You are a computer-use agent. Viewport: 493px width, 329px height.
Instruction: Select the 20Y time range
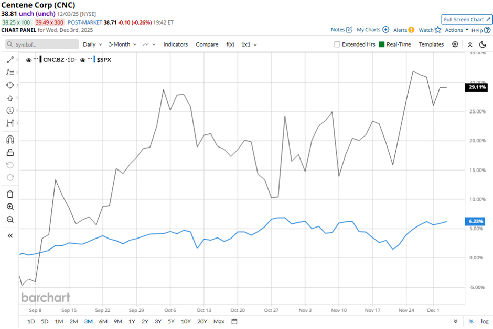click(202, 322)
